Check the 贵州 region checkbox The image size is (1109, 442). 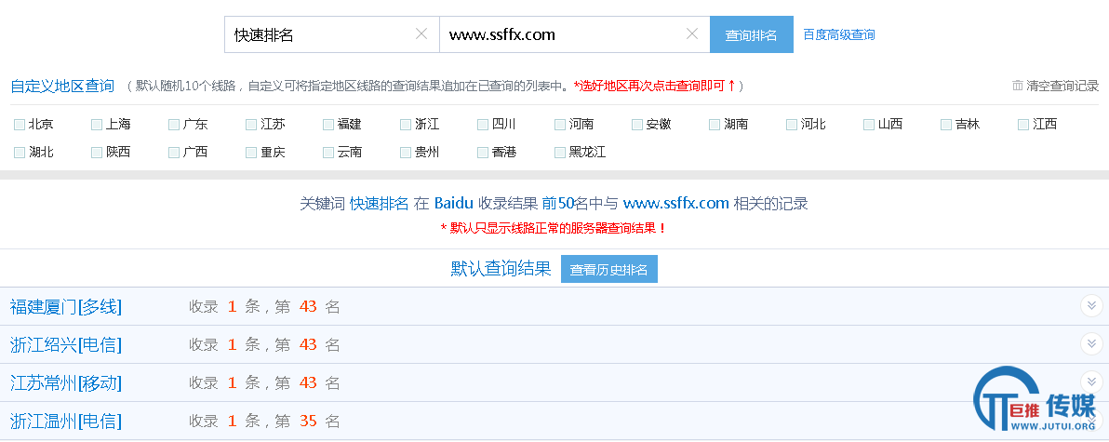click(406, 152)
